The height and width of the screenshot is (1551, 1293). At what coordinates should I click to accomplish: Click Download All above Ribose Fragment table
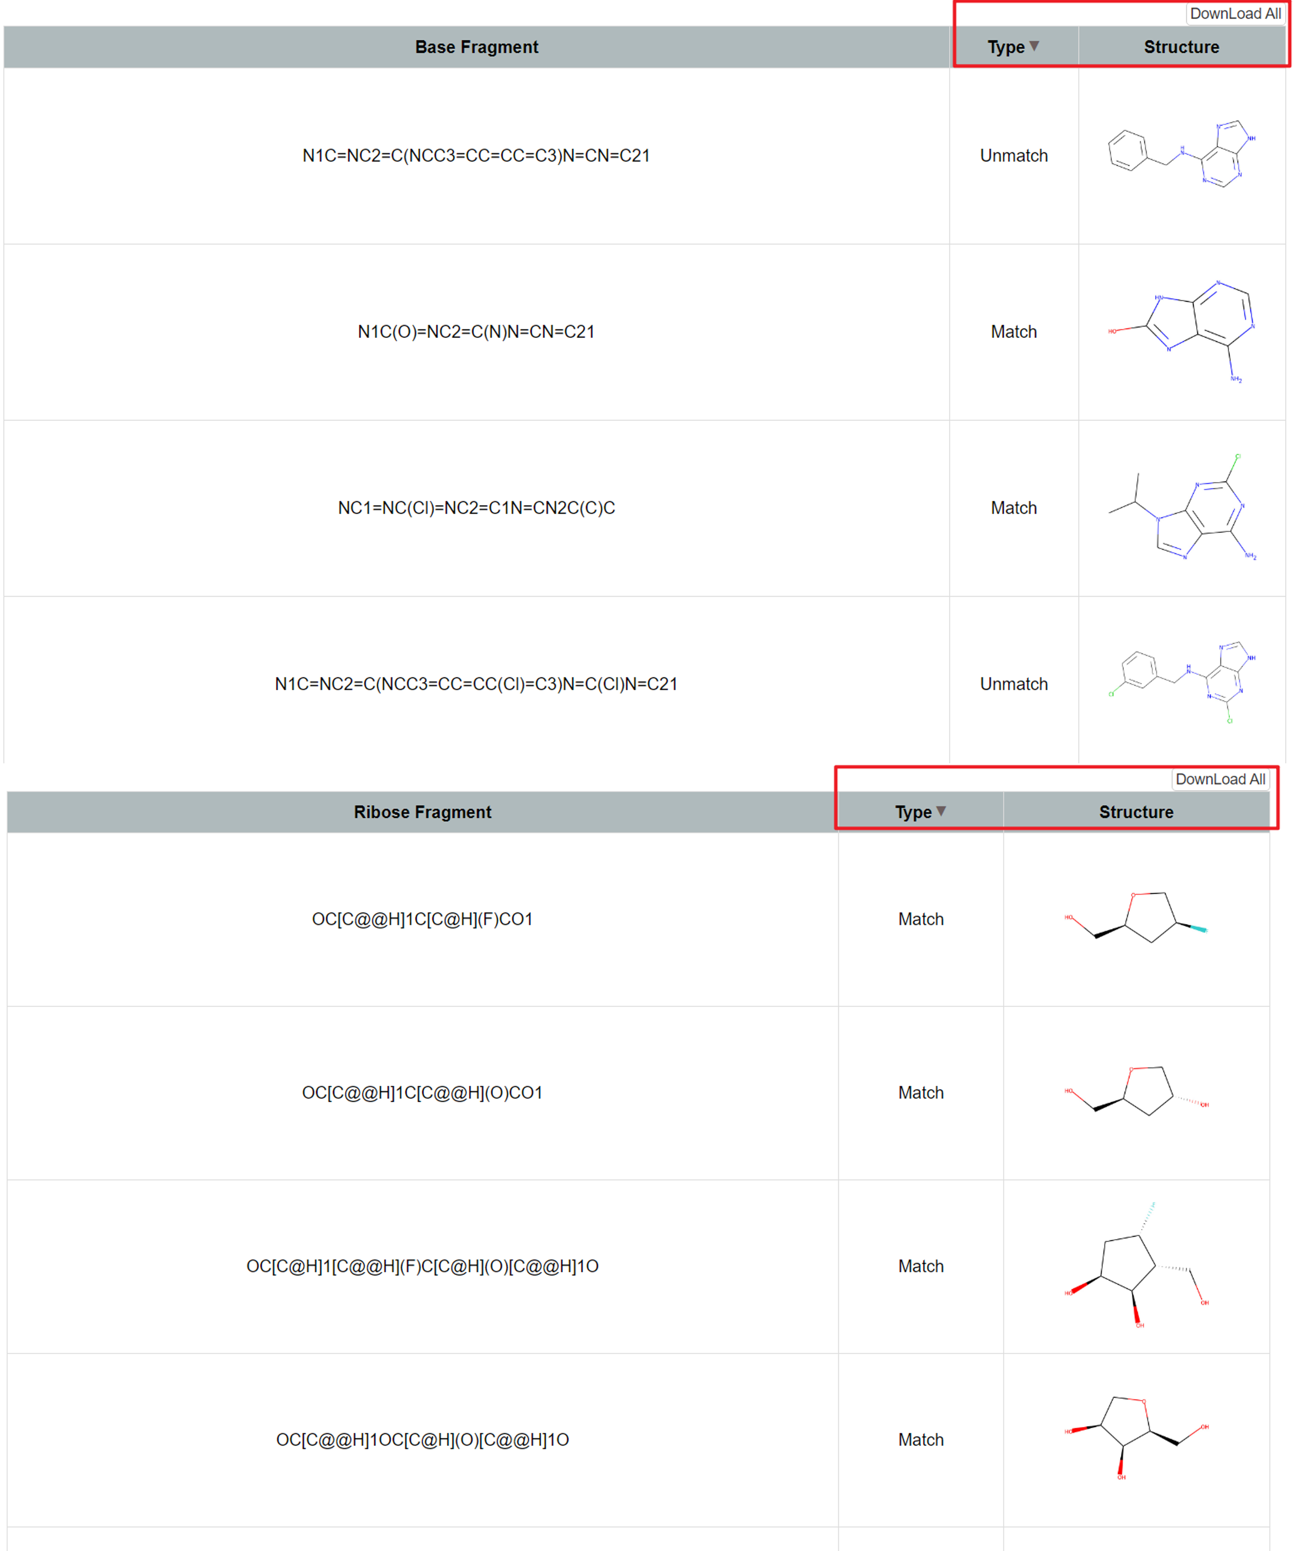[1220, 779]
